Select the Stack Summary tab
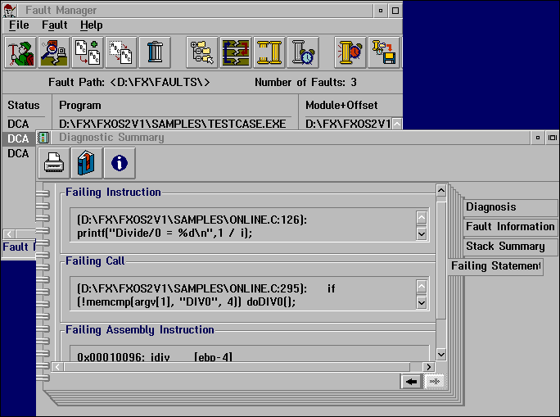This screenshot has height=417, width=560. point(504,246)
